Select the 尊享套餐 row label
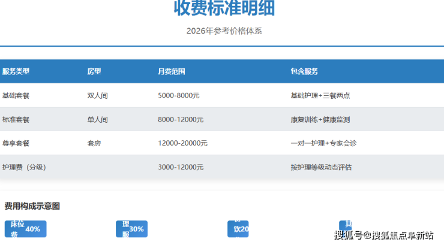The width and height of the screenshot is (444, 245). [x=16, y=143]
